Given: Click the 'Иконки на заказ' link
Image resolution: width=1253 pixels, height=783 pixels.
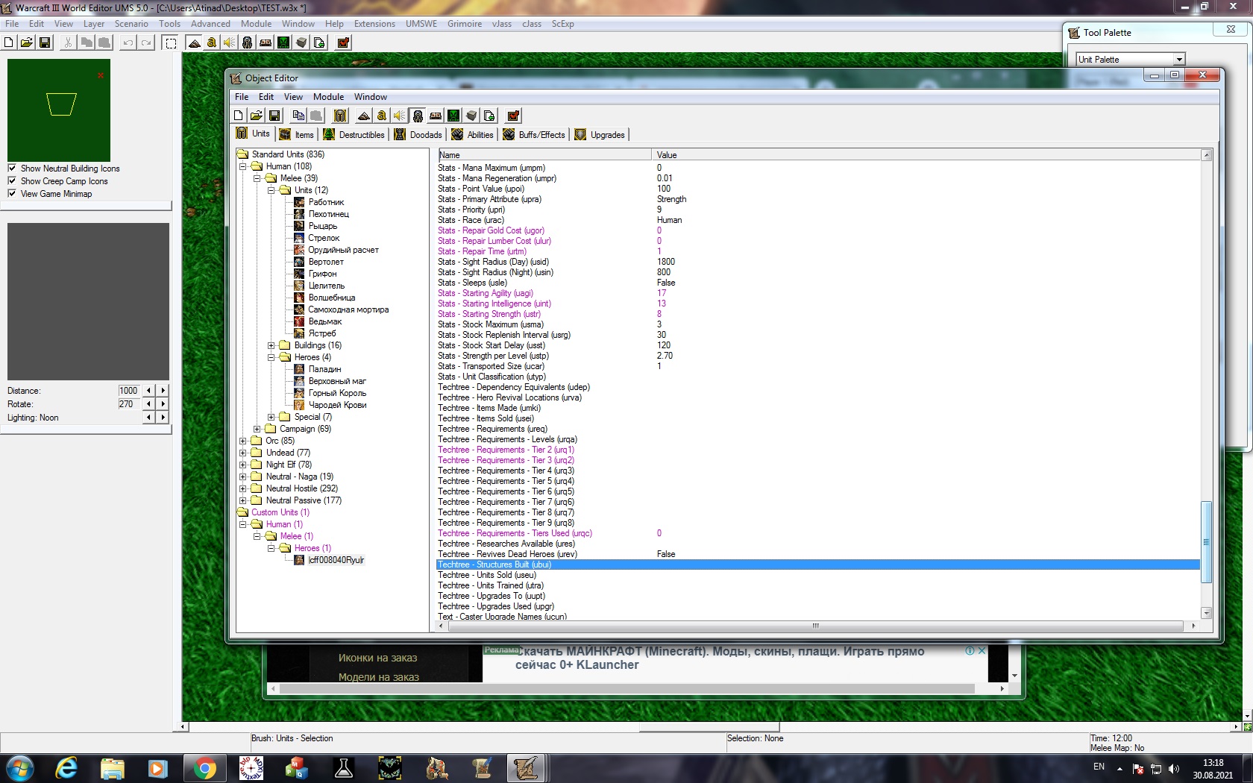Looking at the screenshot, I should click(377, 658).
